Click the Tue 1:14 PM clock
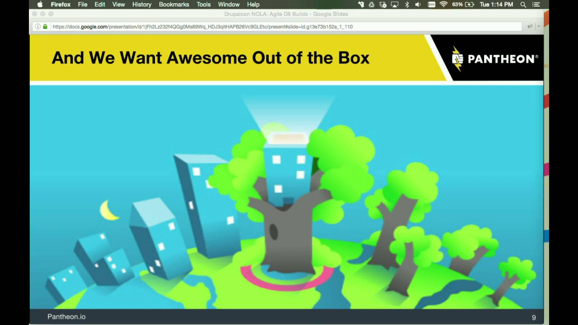This screenshot has width=578, height=325. click(496, 5)
